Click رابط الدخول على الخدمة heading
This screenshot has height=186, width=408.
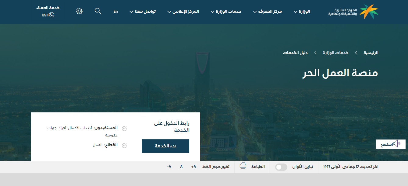tap(172, 127)
